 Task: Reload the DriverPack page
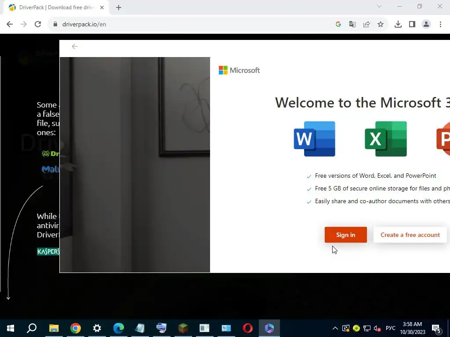tap(38, 25)
